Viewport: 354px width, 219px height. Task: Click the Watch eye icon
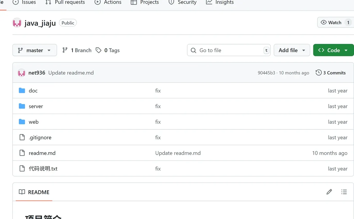pyautogui.click(x=323, y=22)
